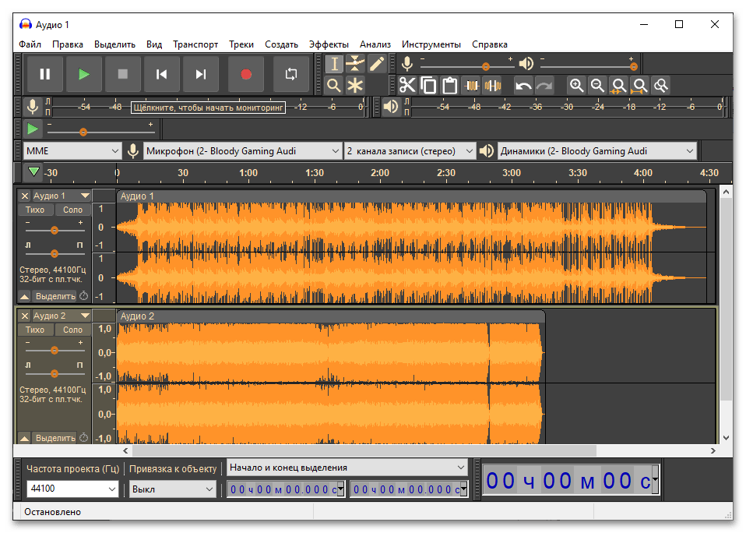Expand the Привязка к объекту dropdown
This screenshot has height=533, width=746.
(172, 489)
